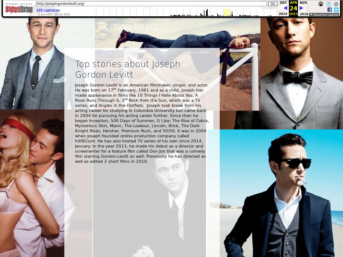The height and width of the screenshot is (257, 343).
Task: Expand the About this capture dropdown
Action: 324,15
